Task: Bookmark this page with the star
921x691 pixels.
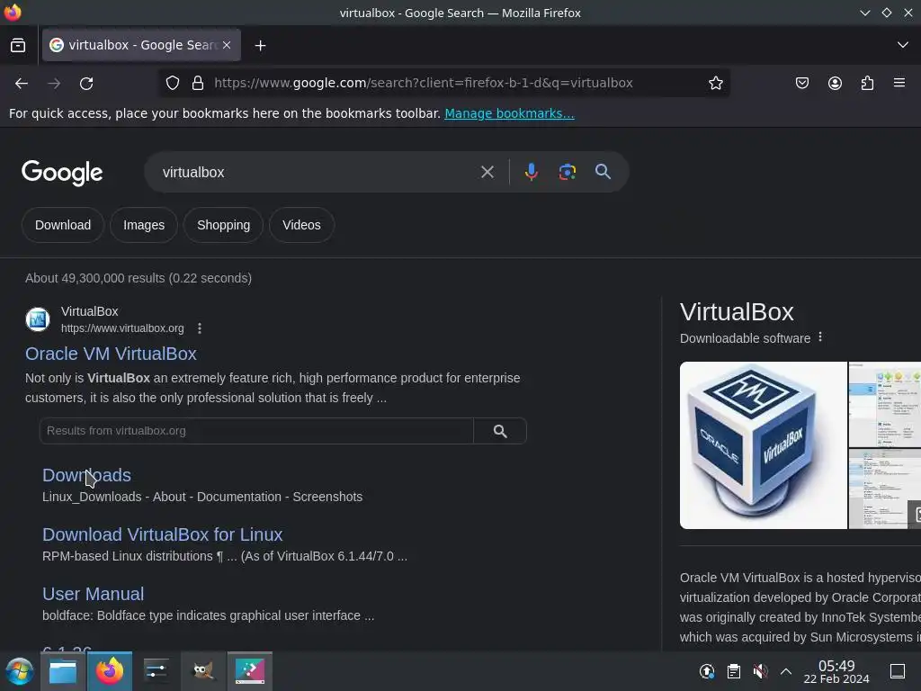Action: pos(715,83)
